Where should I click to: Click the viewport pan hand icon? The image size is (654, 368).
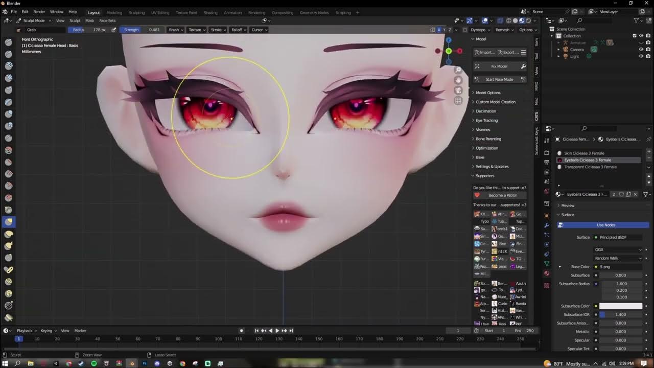pyautogui.click(x=458, y=80)
